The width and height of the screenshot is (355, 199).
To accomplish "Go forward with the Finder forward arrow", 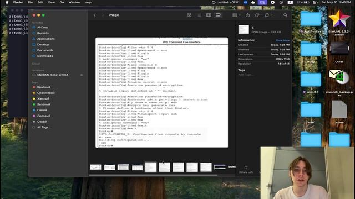I will point(103,15).
